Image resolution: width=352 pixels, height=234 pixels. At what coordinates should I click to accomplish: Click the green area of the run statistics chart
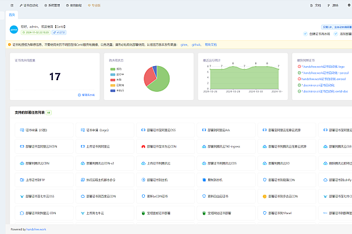click(244, 79)
